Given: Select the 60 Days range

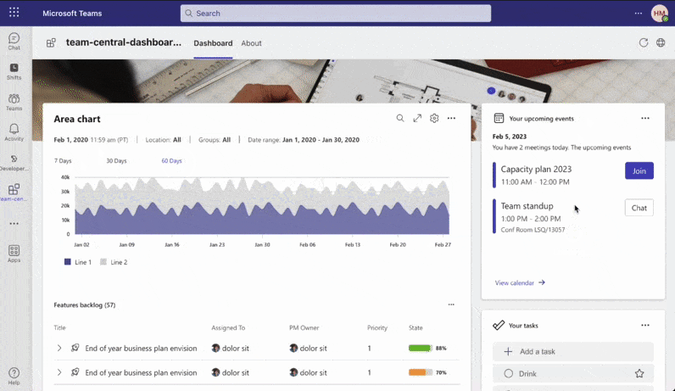Looking at the screenshot, I should (171, 160).
